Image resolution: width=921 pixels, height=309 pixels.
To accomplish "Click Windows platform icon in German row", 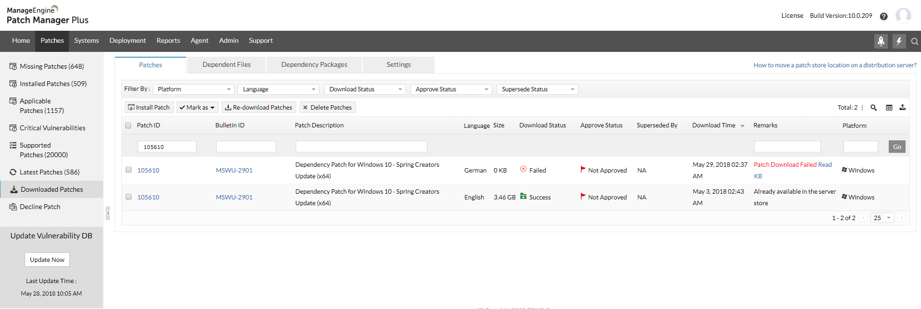I will 844,170.
